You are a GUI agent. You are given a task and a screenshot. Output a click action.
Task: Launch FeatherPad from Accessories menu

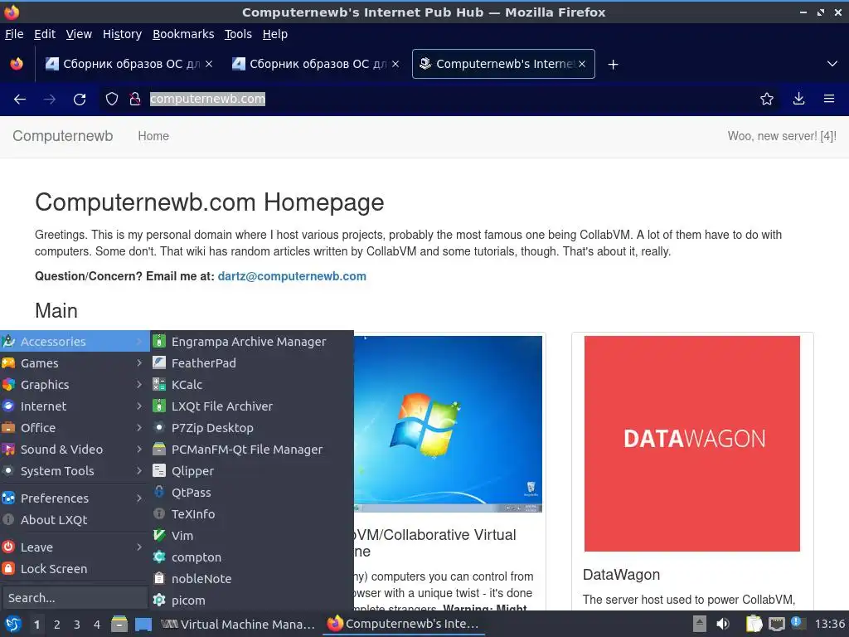pyautogui.click(x=252, y=363)
